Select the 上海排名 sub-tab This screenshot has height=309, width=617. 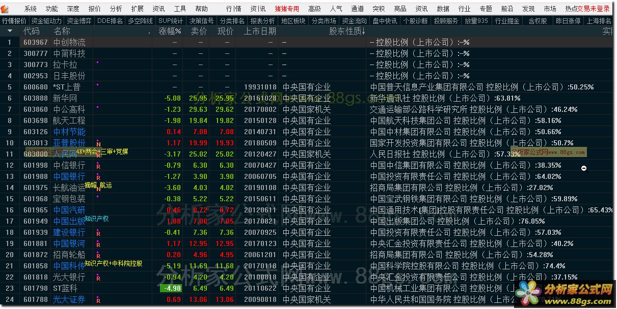pos(599,21)
